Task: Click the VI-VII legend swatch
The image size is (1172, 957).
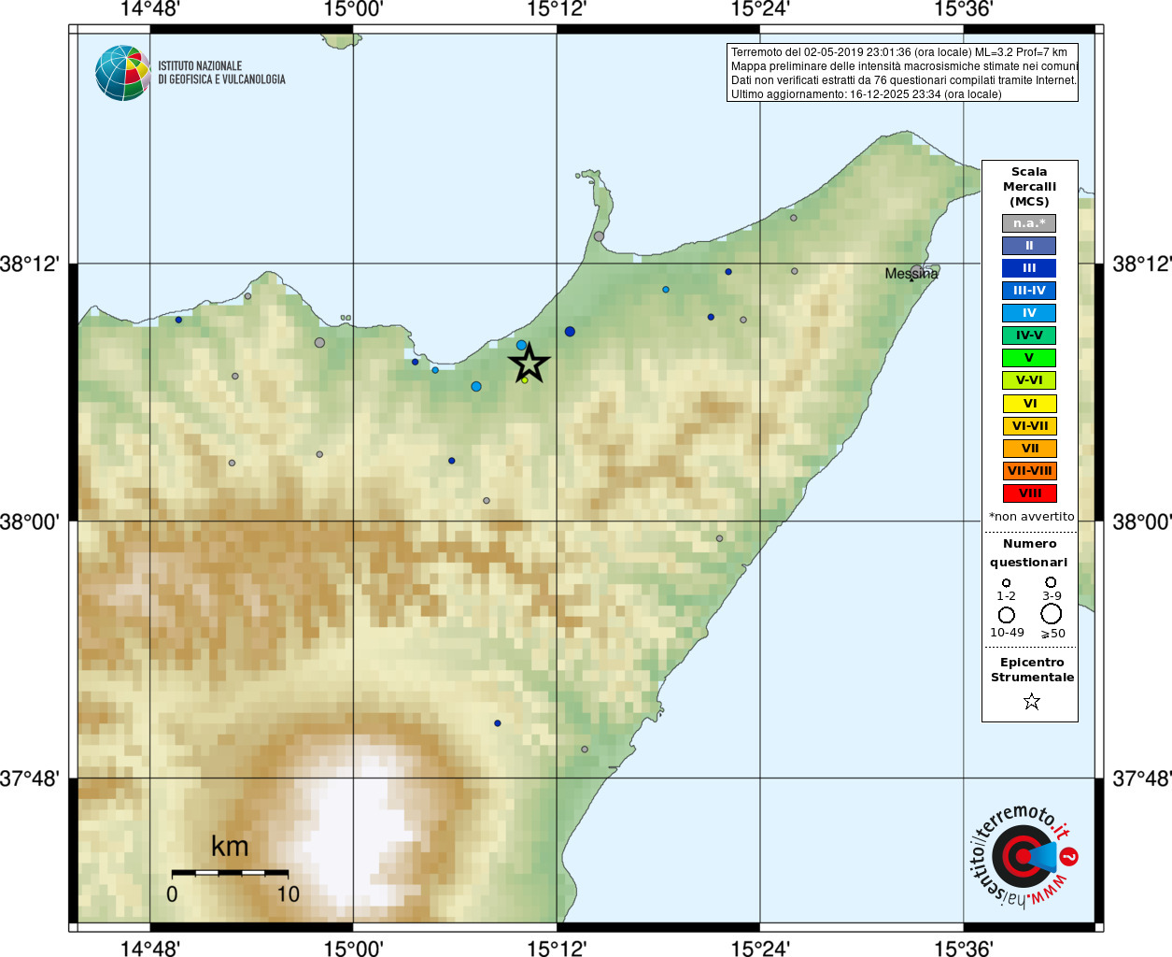Action: click(x=1029, y=426)
